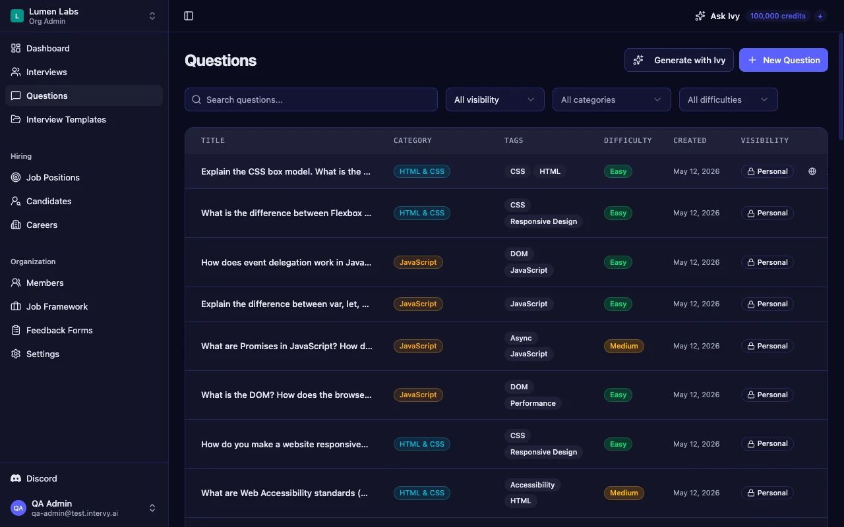This screenshot has width=844, height=527.
Task: Open the Candidates page
Action: 84,201
